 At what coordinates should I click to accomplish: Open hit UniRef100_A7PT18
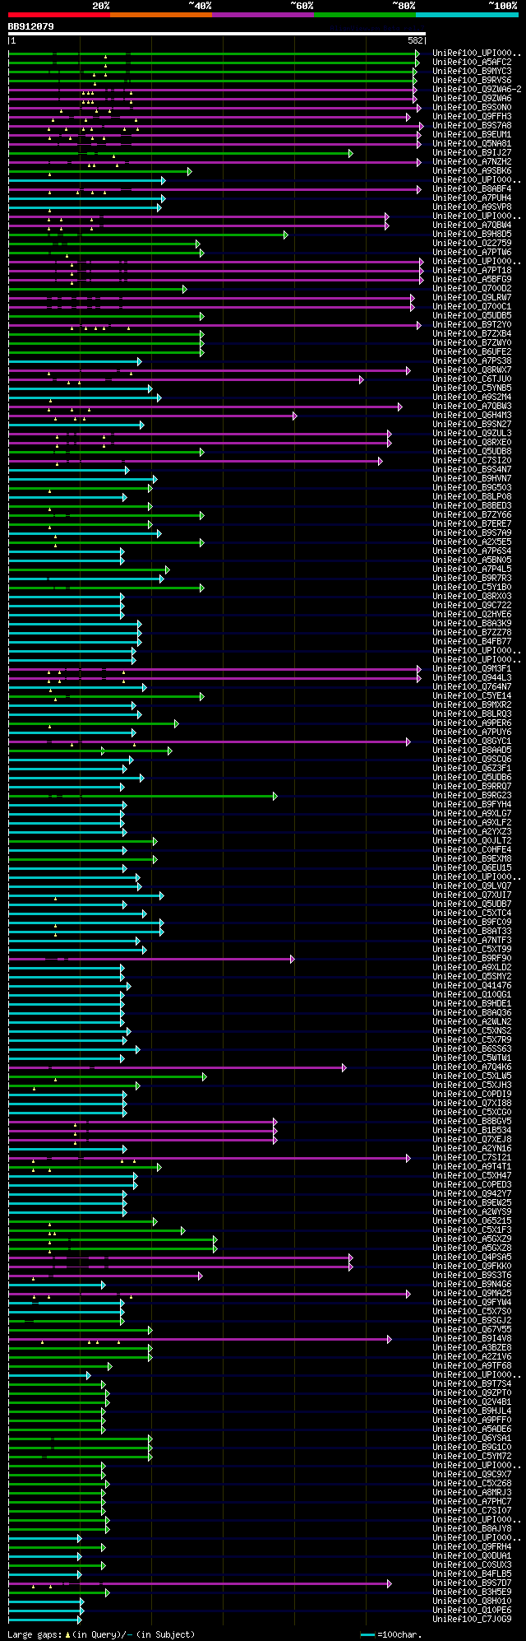[472, 270]
